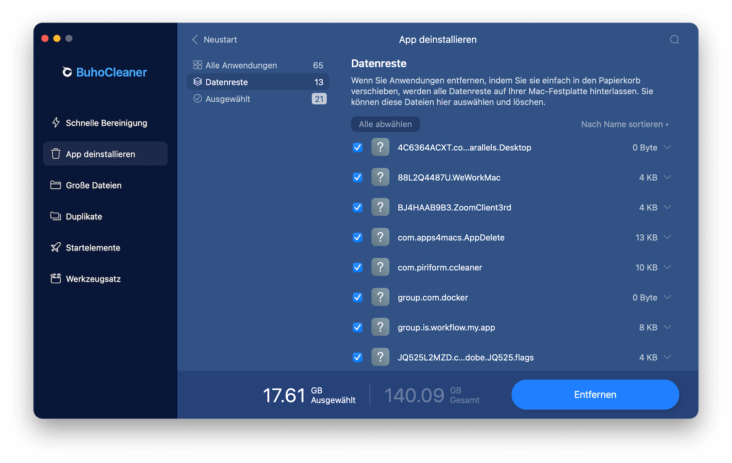Expand the com.apps4macs.AppDelete row chevron
Image resolution: width=732 pixels, height=463 pixels.
(x=667, y=237)
